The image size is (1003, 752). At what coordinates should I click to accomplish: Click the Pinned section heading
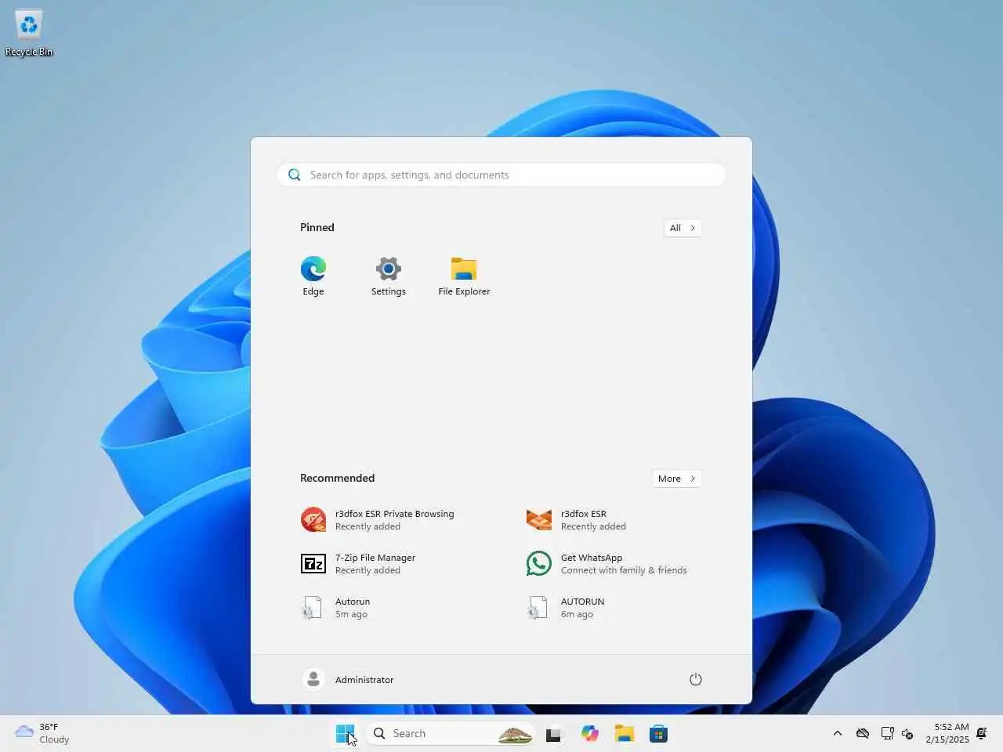click(x=317, y=227)
